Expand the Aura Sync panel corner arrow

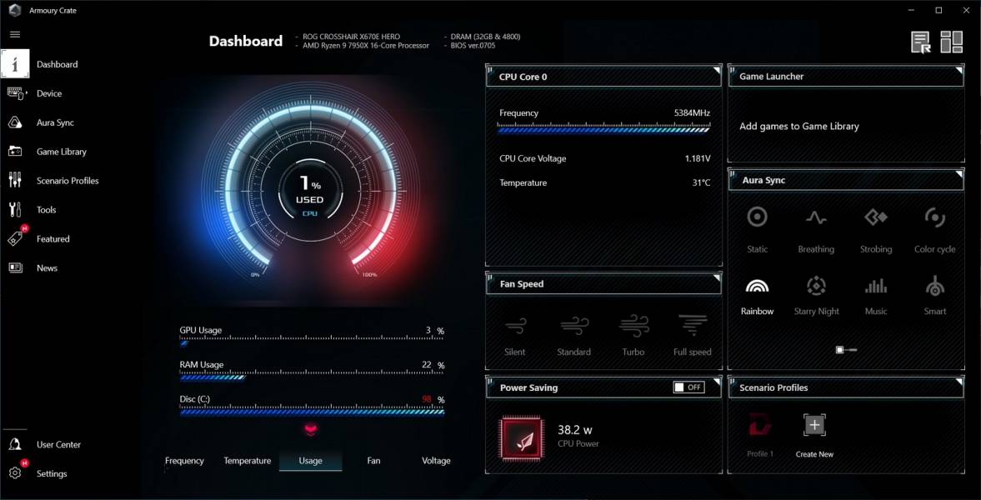click(x=958, y=174)
